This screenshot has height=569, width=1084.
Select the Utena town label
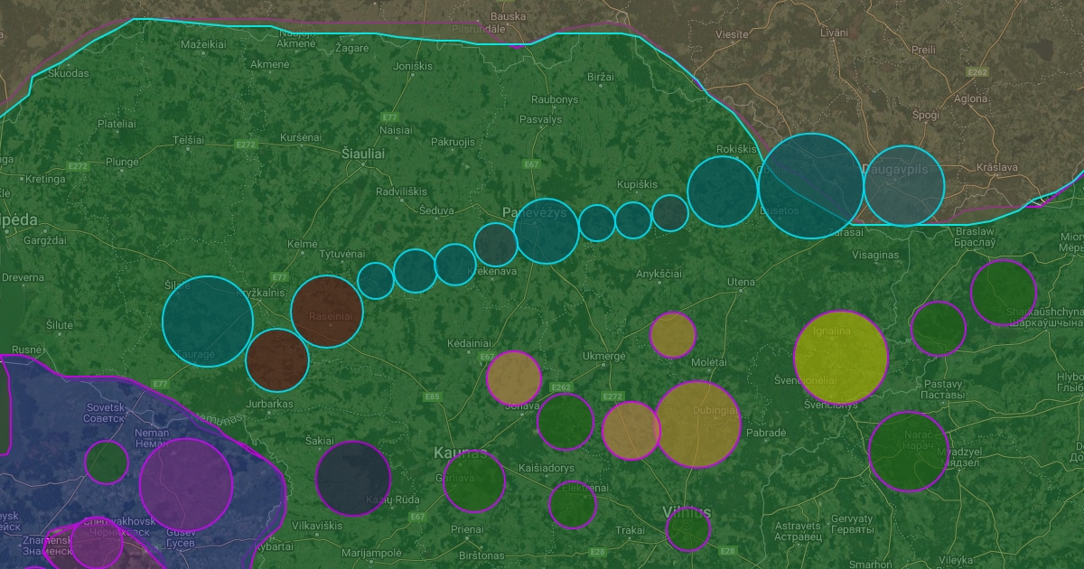pos(741,283)
